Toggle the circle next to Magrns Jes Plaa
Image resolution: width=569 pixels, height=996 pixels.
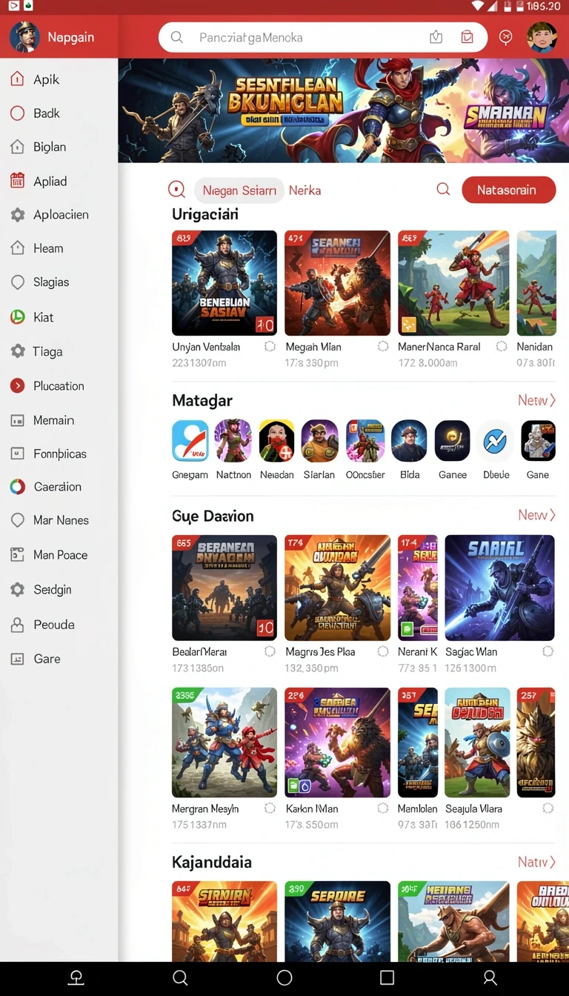(383, 651)
